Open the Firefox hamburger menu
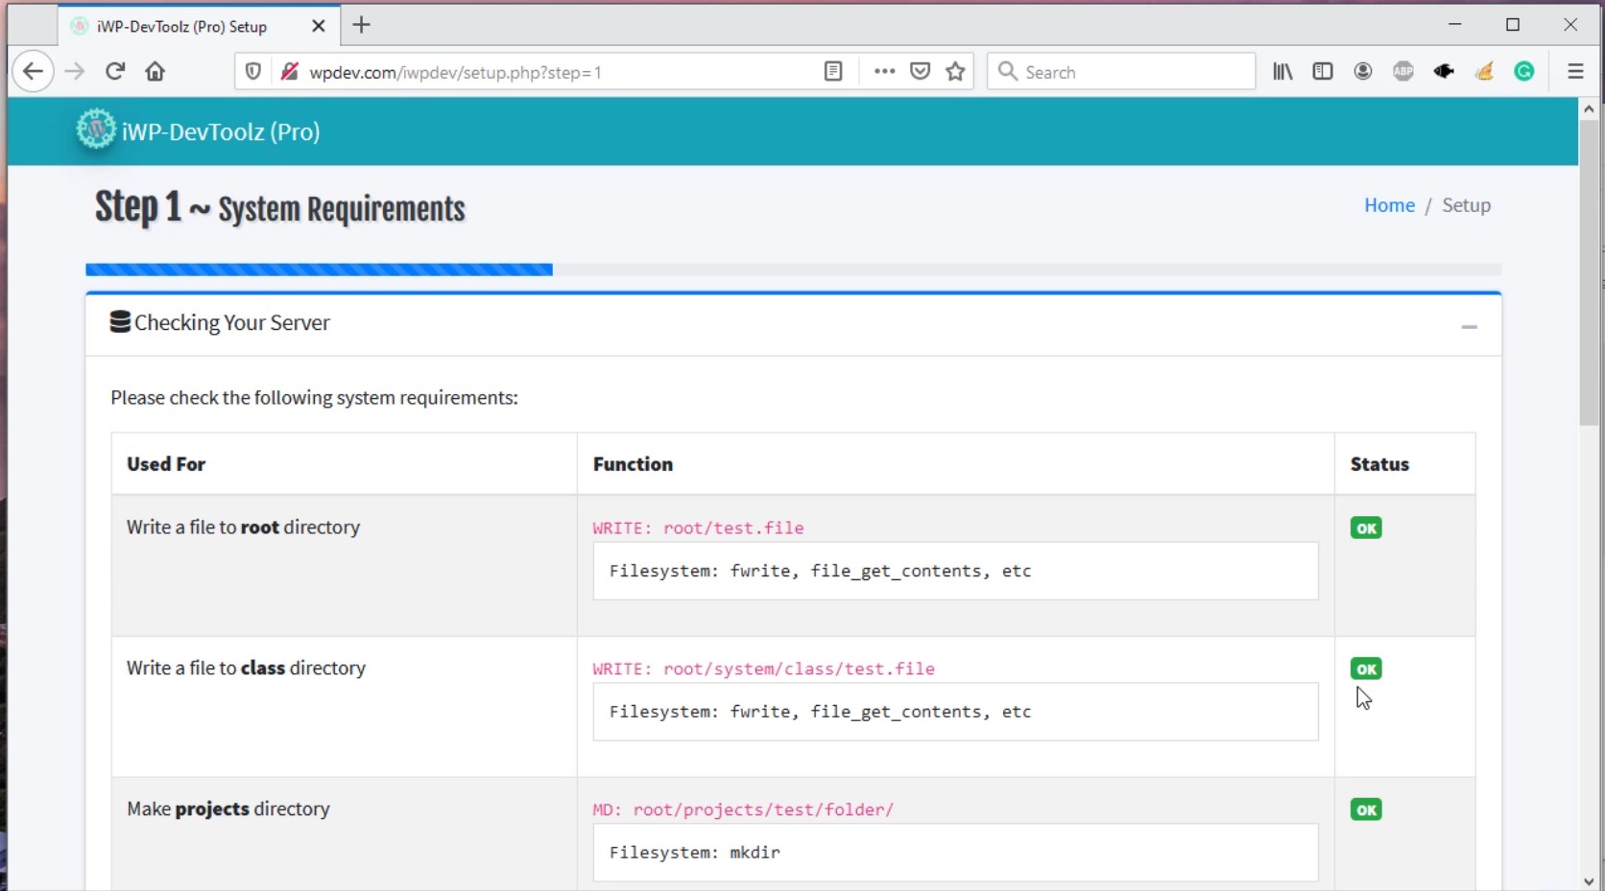This screenshot has height=891, width=1605. pos(1575,72)
